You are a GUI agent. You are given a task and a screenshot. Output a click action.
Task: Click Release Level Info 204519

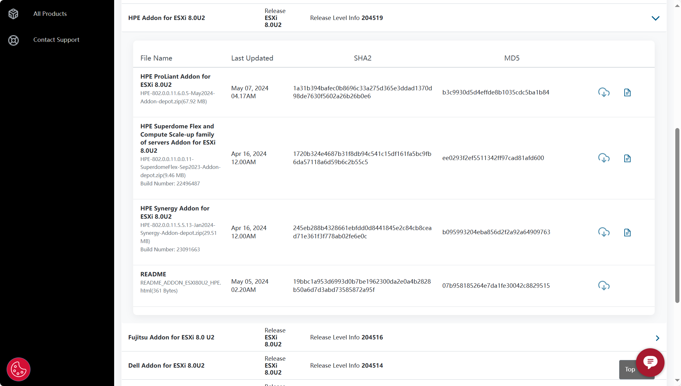pyautogui.click(x=346, y=18)
